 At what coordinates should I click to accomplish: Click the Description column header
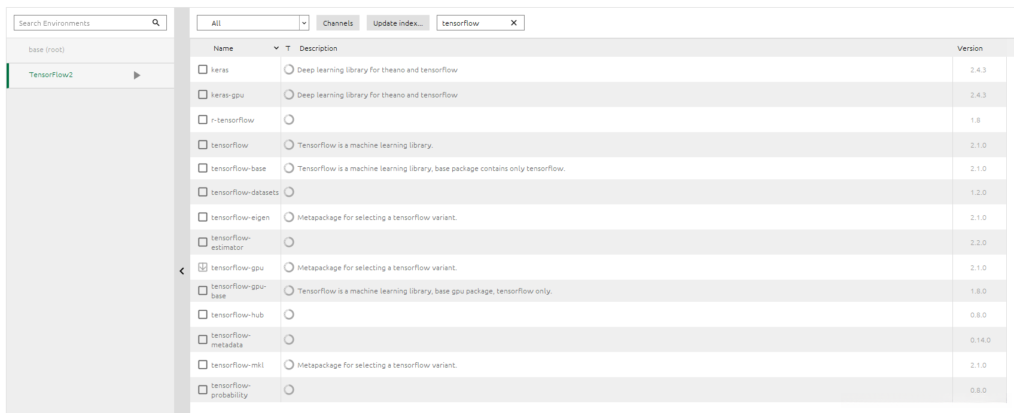[x=318, y=48]
